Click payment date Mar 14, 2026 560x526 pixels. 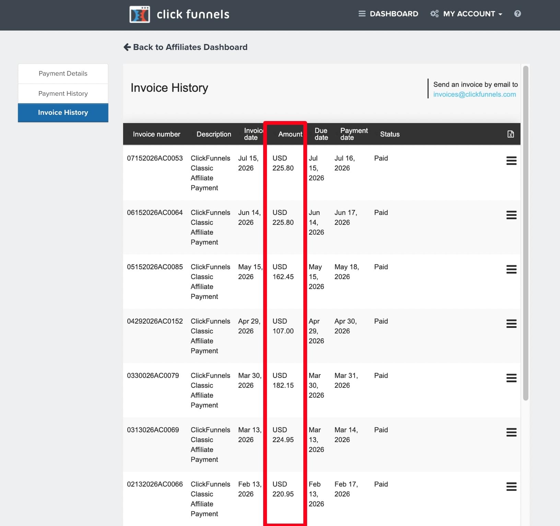click(346, 435)
